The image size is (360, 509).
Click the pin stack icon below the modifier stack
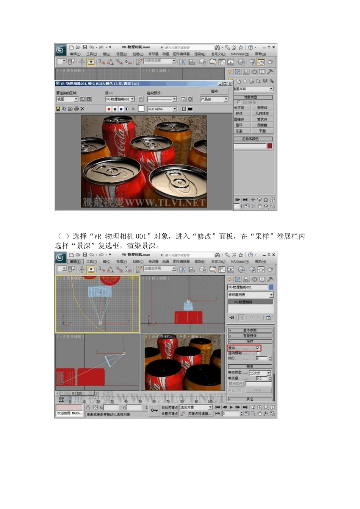pos(232,318)
